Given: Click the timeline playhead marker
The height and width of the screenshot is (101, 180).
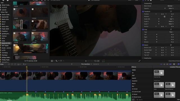Looking at the screenshot, I should pyautogui.click(x=26, y=67).
